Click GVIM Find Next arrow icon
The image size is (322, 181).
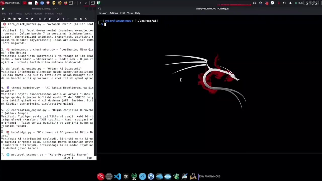(63, 19)
